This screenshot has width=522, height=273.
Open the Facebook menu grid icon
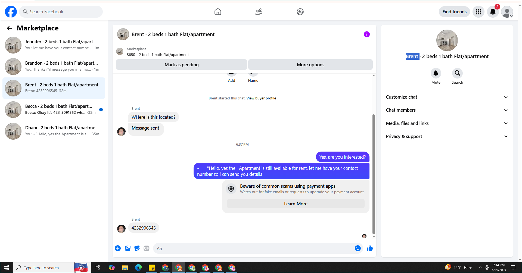click(x=478, y=12)
